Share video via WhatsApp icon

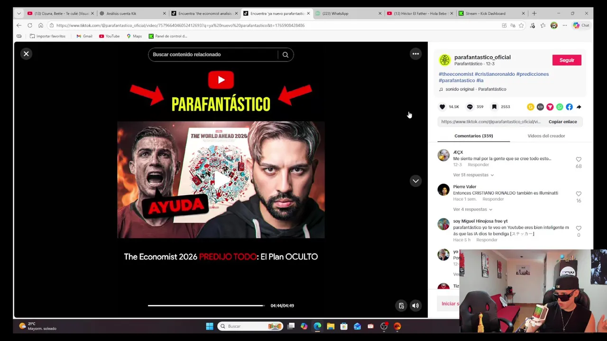coord(560,107)
